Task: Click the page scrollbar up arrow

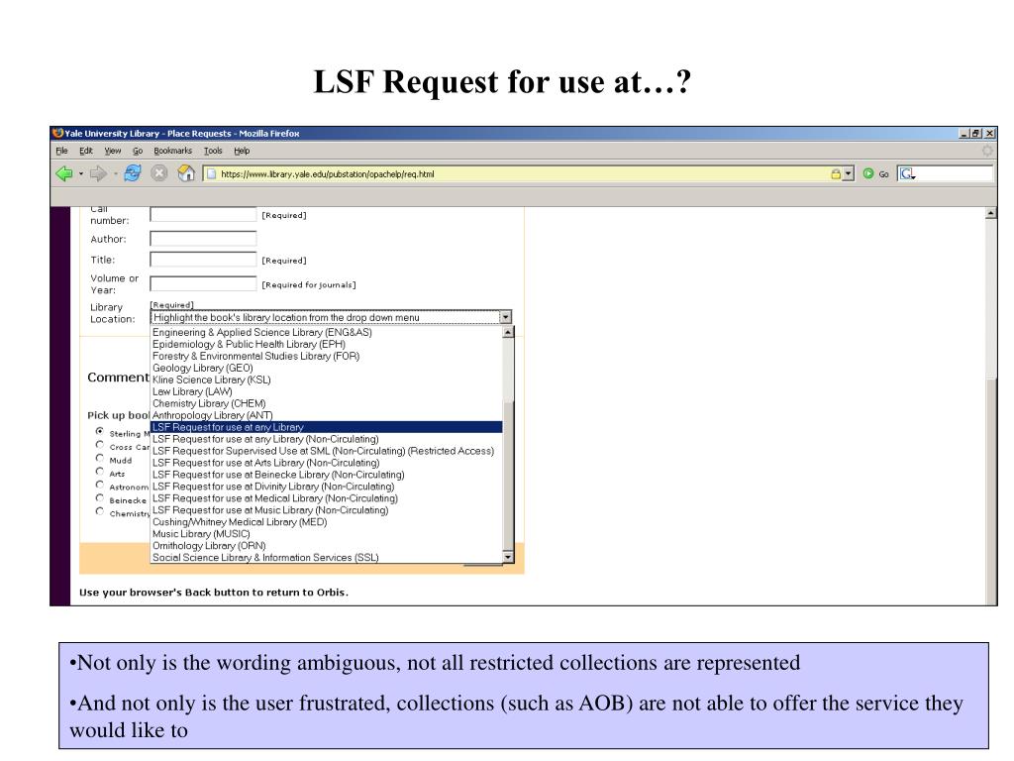Action: tap(990, 213)
